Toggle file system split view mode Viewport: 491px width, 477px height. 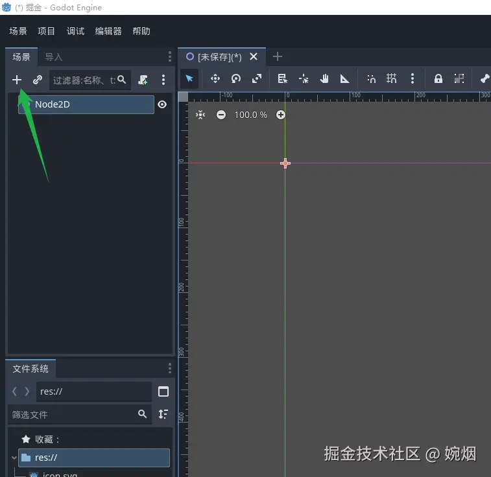pyautogui.click(x=163, y=391)
